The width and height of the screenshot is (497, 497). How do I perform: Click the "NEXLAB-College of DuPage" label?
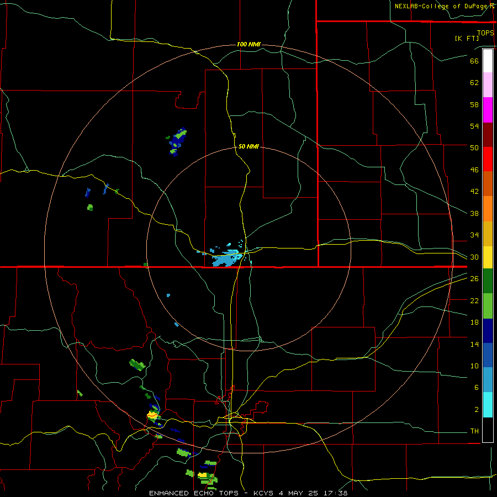click(441, 6)
